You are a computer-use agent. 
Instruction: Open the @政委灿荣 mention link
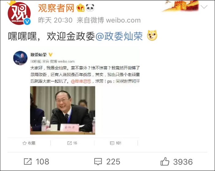(119, 37)
